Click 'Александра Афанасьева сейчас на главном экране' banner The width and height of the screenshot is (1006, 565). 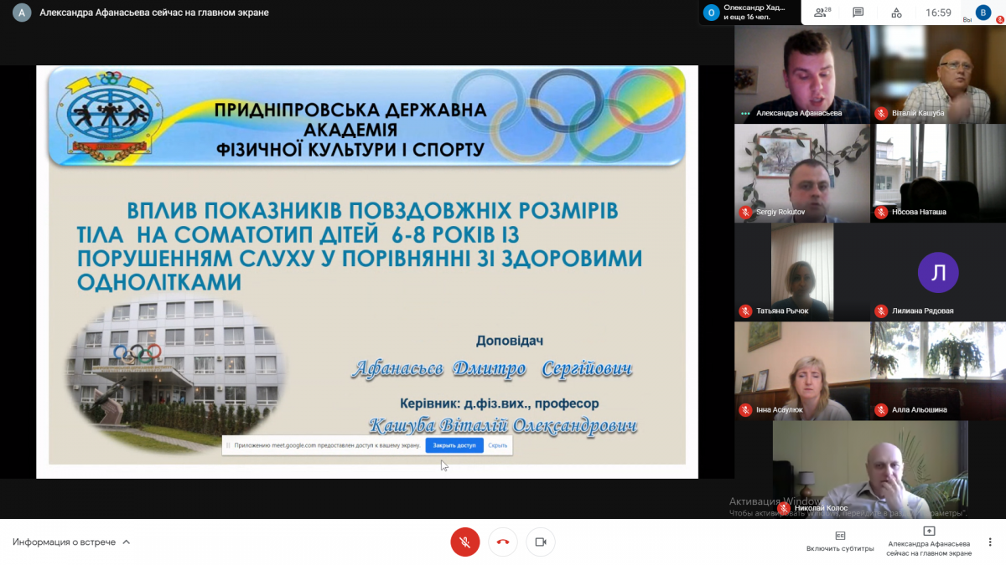point(156,13)
